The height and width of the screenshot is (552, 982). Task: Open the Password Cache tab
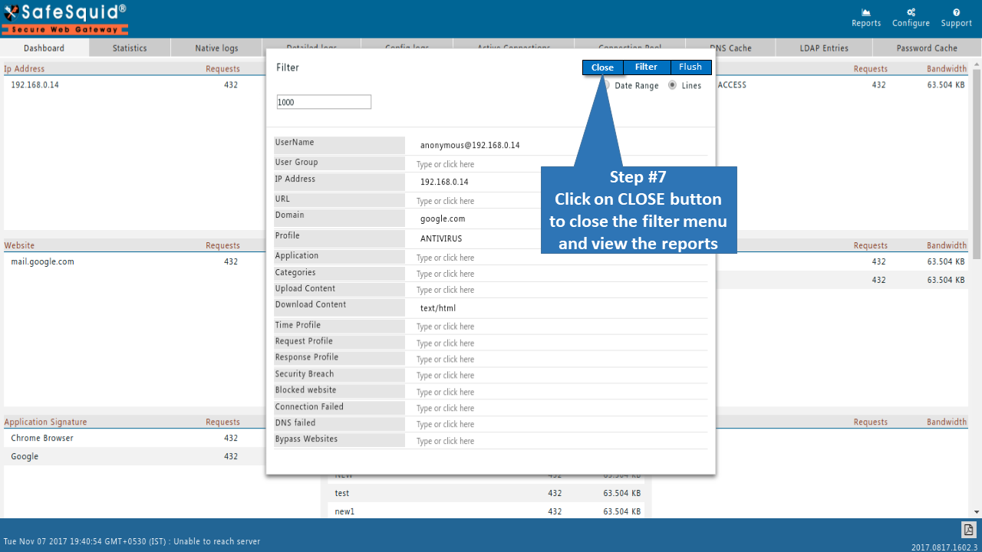pyautogui.click(x=927, y=48)
